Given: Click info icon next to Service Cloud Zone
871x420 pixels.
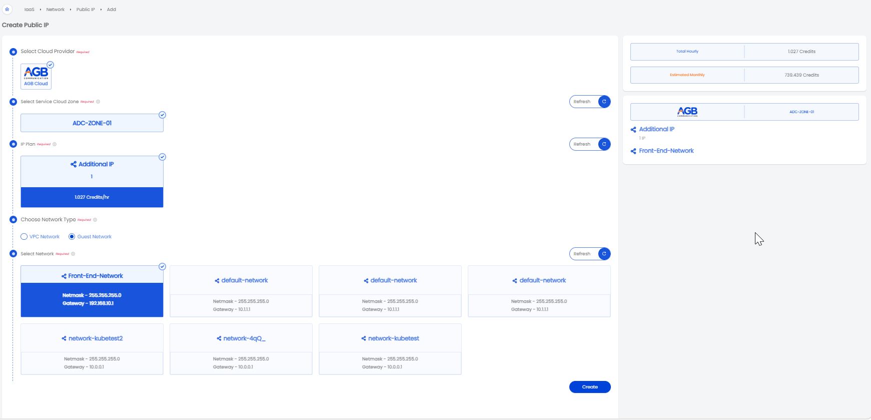Looking at the screenshot, I should click(98, 102).
